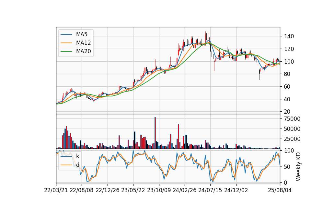Click the 80 price axis label
The image size is (311, 224).
tap(287, 74)
